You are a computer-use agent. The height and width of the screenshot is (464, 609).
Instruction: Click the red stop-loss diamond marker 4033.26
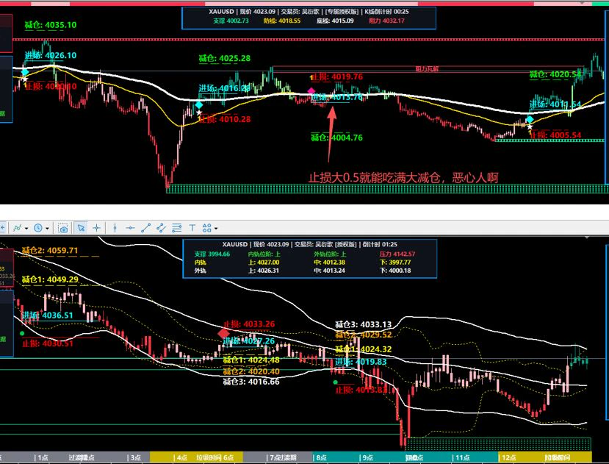(x=224, y=333)
